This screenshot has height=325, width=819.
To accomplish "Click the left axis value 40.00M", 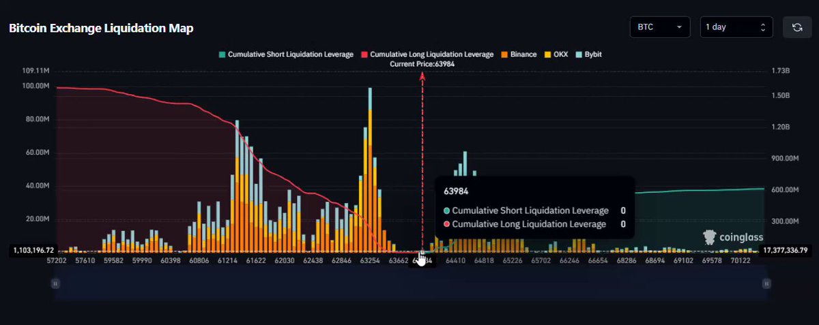I will (x=39, y=186).
